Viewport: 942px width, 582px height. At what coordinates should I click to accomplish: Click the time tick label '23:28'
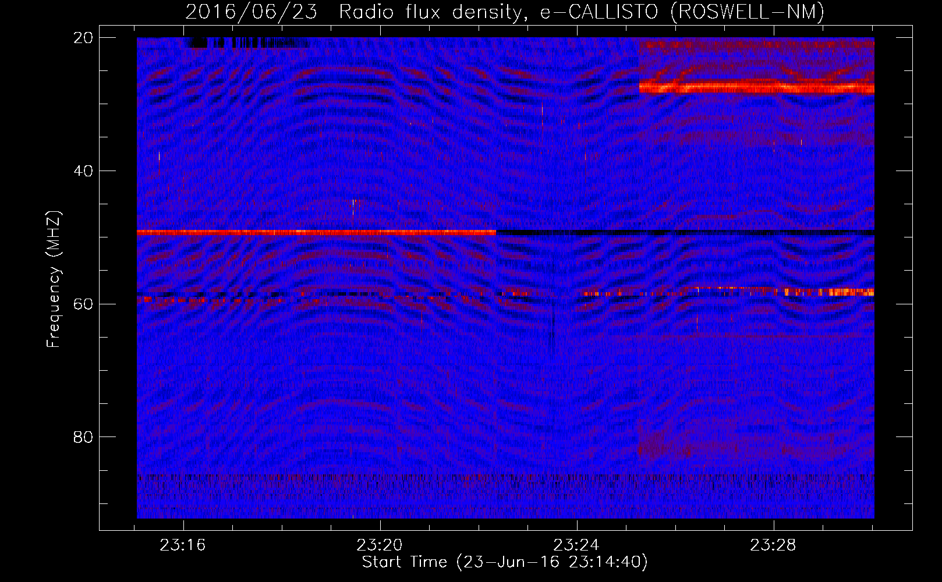(x=773, y=545)
